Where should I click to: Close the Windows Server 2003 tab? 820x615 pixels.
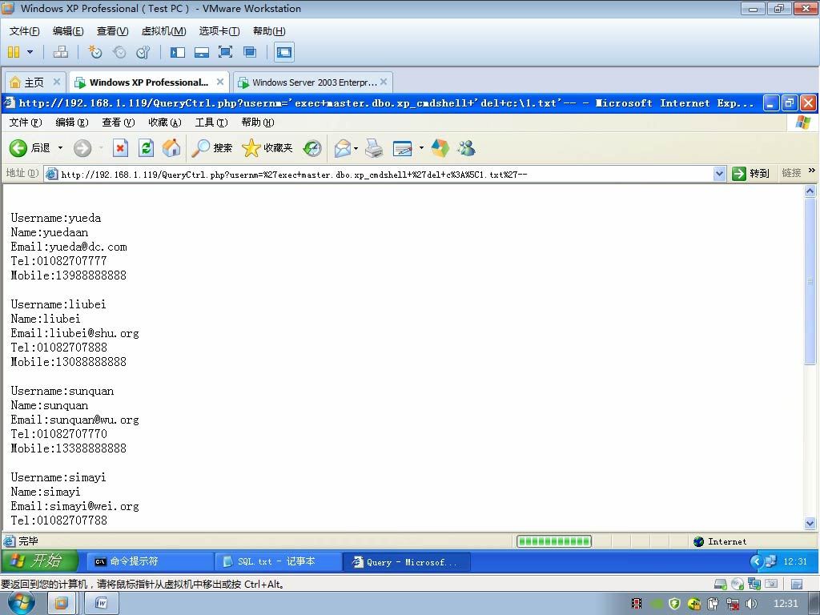coord(384,82)
